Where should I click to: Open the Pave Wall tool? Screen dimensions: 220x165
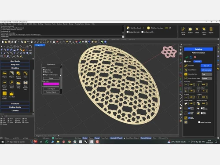11,94
